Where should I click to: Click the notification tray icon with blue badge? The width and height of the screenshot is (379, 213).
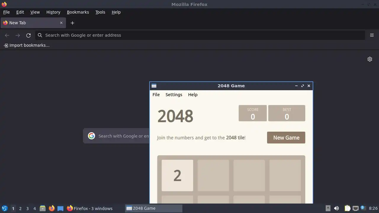pyautogui.click(x=363, y=208)
